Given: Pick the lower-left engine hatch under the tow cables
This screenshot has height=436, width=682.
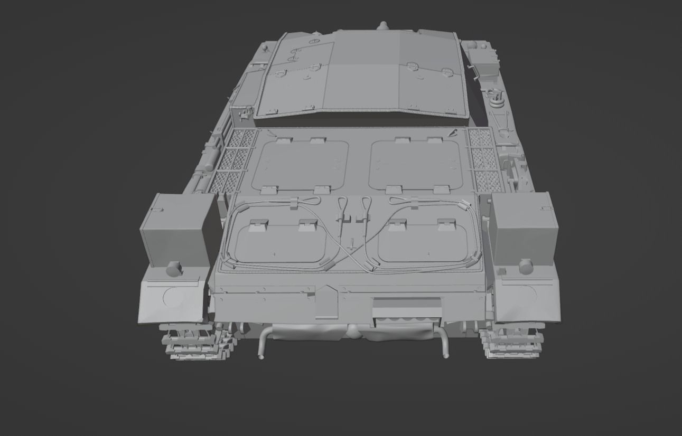Looking at the screenshot, I should [279, 242].
